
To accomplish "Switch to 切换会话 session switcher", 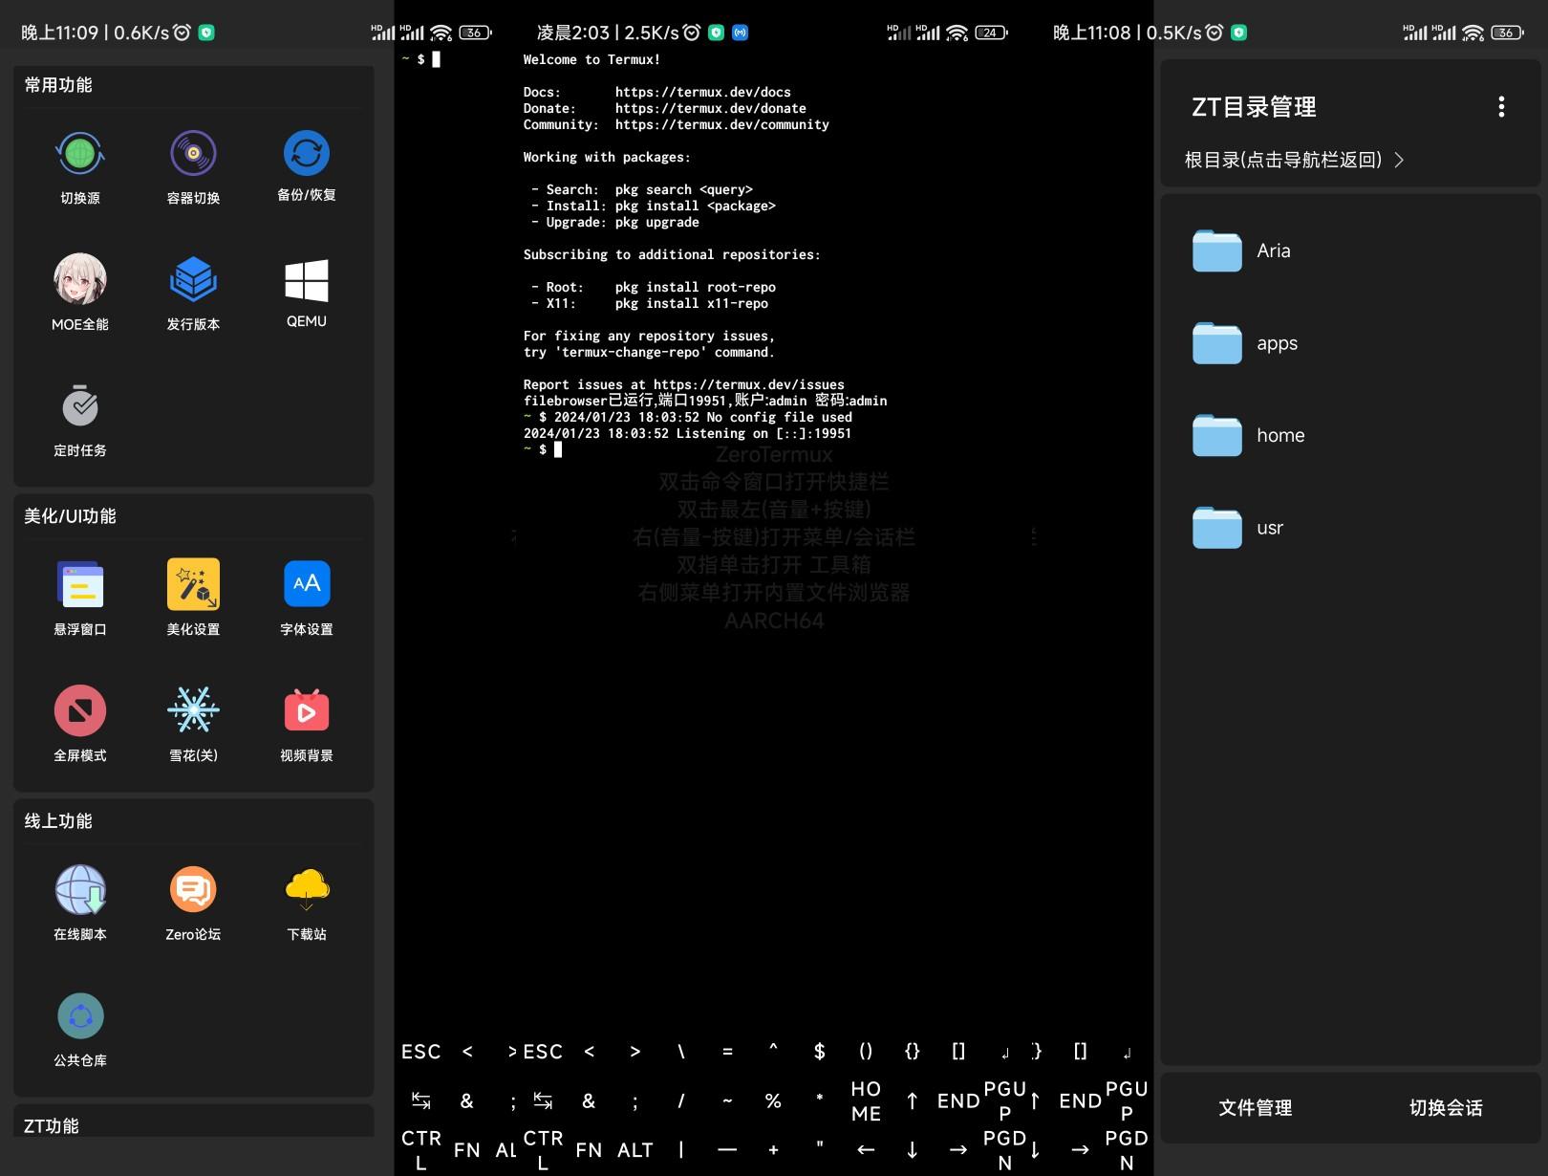I will coord(1444,1107).
